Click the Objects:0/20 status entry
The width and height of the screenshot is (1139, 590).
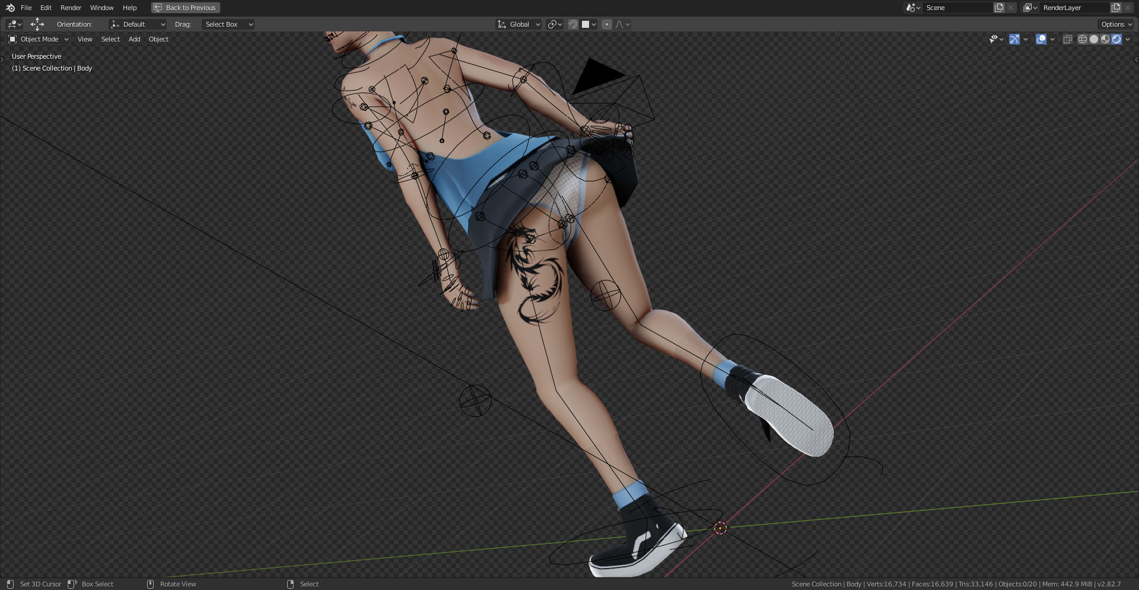click(x=1017, y=584)
